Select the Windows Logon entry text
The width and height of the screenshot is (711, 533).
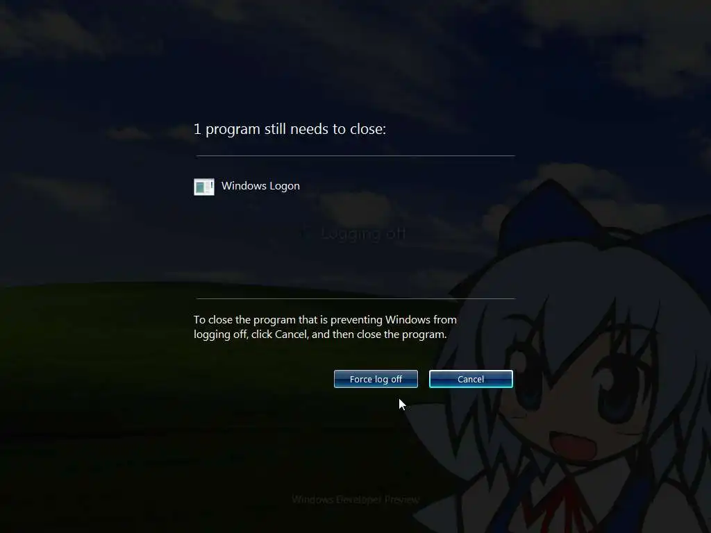[260, 186]
